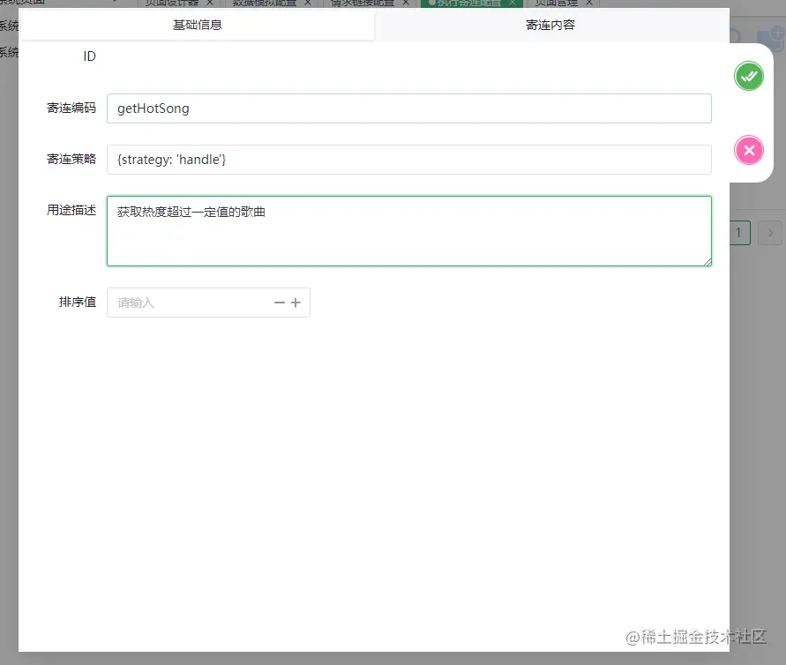Decrease 排序值 using the minus stepper icon
Viewport: 786px width, 665px height.
point(279,302)
